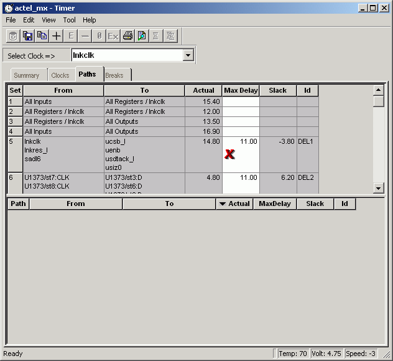This screenshot has width=393, height=361.
Task: Click the Set column header
Action: [x=15, y=90]
